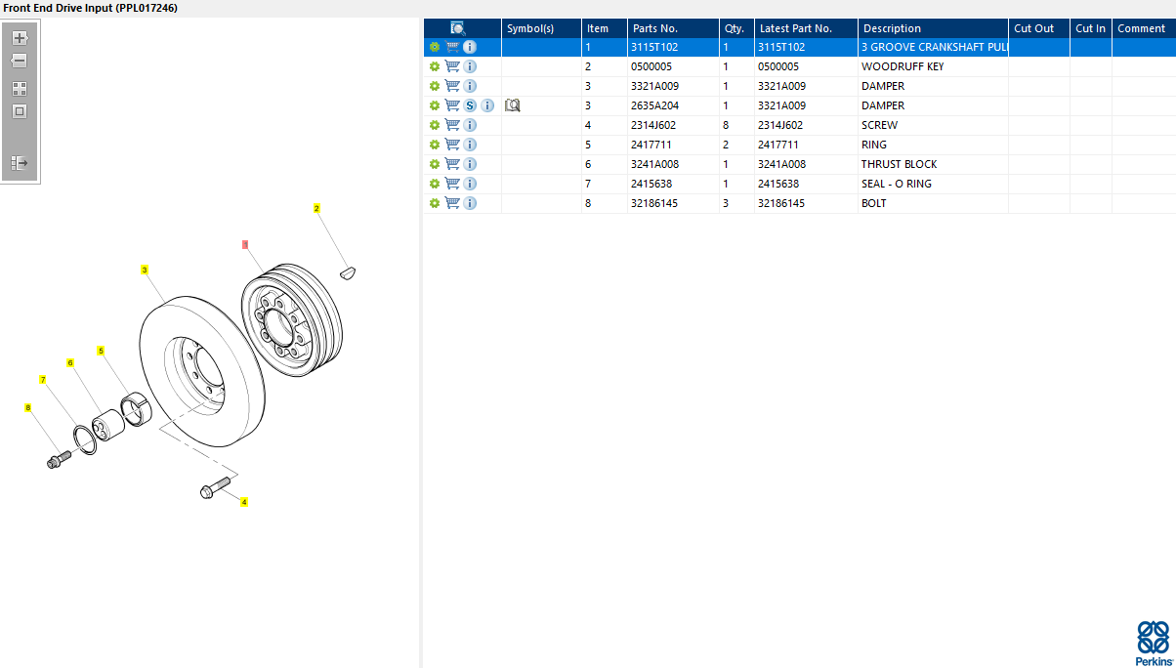Open info for part 2635A204

click(487, 105)
